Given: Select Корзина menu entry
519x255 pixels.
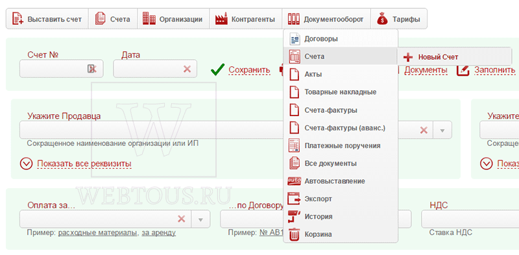Looking at the screenshot, I should tap(341, 234).
